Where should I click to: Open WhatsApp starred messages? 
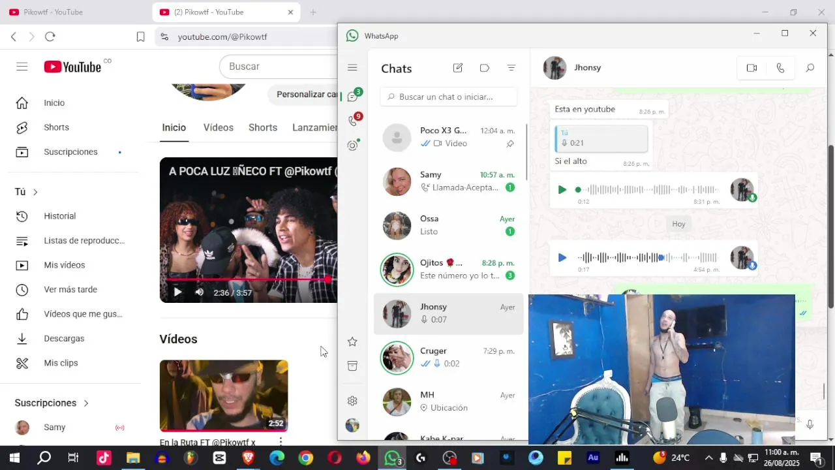(352, 341)
